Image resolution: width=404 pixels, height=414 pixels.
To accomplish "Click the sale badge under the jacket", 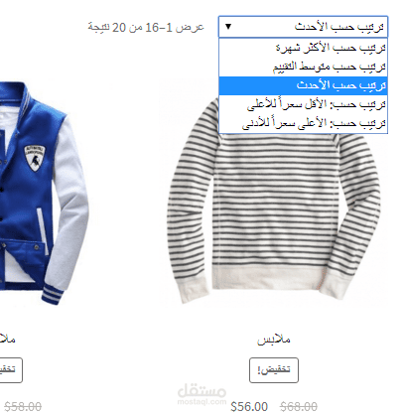I will point(11,370).
